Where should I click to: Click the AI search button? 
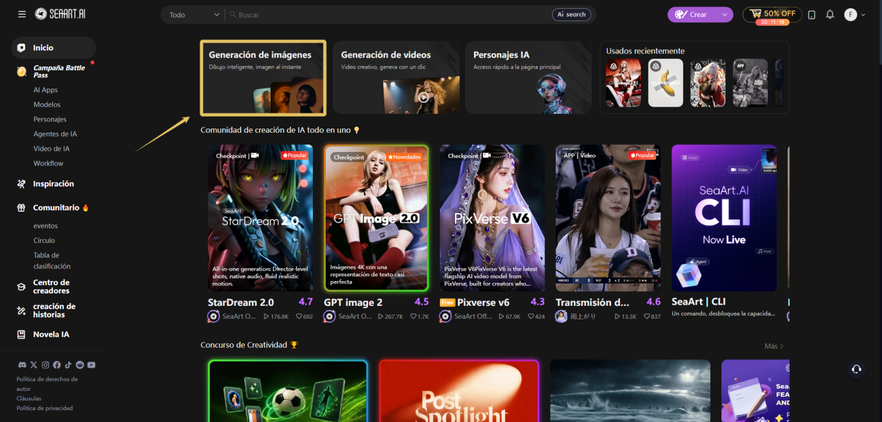[x=572, y=15]
